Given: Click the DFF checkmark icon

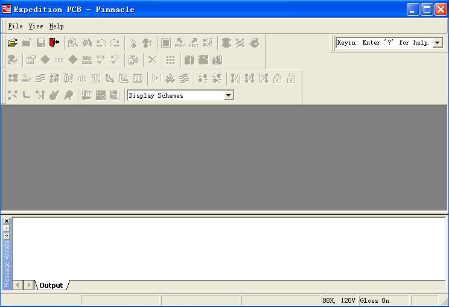Looking at the screenshot, I should [115, 60].
